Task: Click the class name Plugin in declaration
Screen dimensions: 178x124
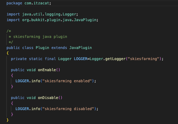Action: (42, 48)
